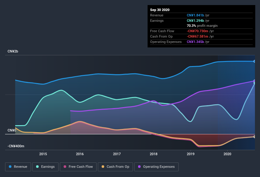Viewport: 260px width, 177px height.
Task: Click the 2015 x-axis label
Action: point(43,154)
